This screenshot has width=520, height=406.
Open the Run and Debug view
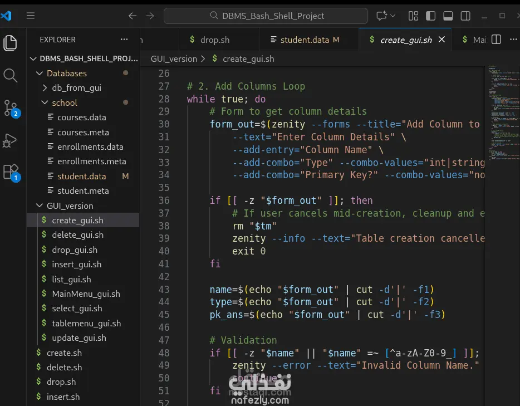pos(11,140)
